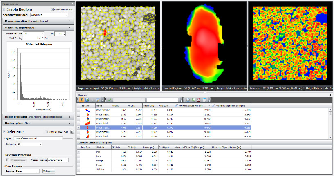Expand the Pre-segmentation section
Viewport: 334px width, 176px height.
coord(69,20)
